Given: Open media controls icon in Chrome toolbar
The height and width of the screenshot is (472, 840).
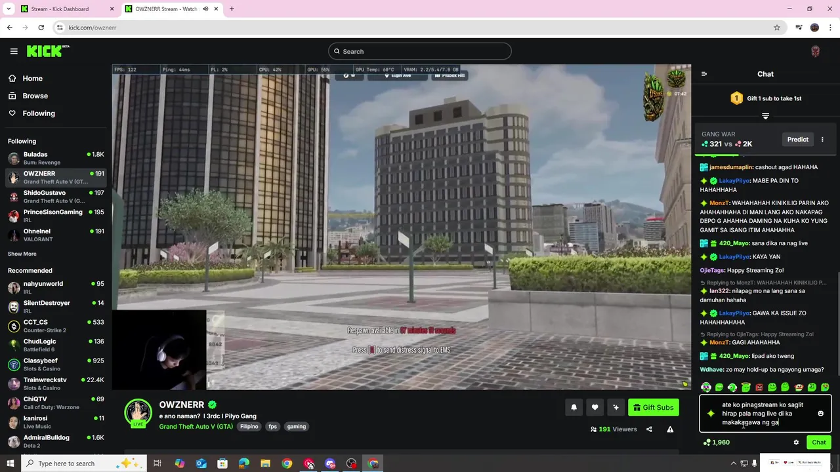Looking at the screenshot, I should 799,28.
